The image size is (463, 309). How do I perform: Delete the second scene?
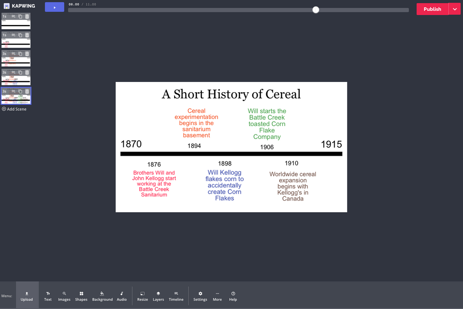click(x=27, y=35)
